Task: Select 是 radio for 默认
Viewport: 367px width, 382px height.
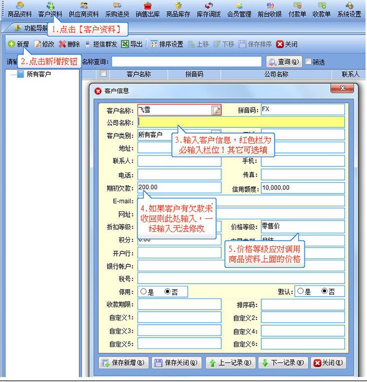Action: [x=300, y=292]
